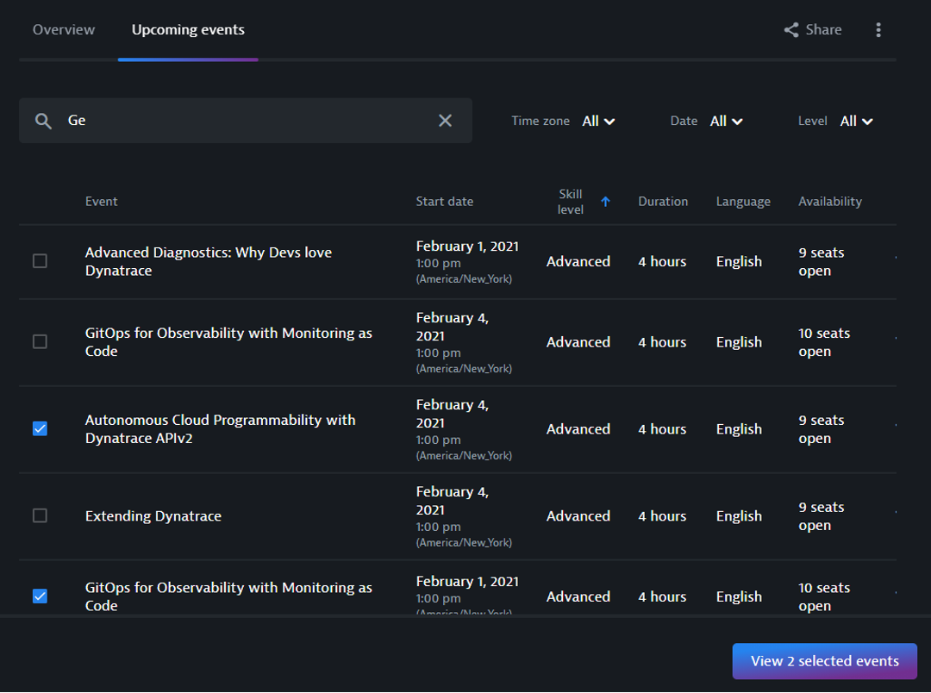Toggle sort arrow beside Skill level
931x693 pixels.
(605, 202)
